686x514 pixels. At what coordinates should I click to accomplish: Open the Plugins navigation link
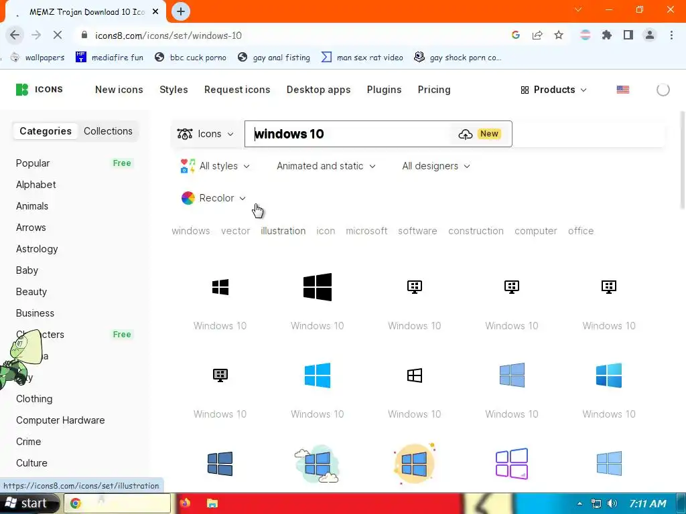(x=384, y=90)
